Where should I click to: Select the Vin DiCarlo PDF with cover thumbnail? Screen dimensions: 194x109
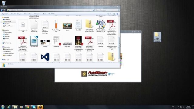79,44
